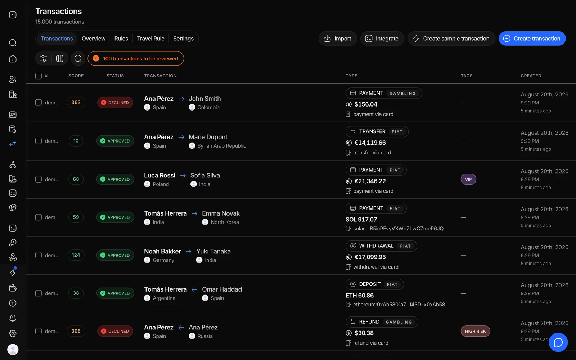Expand the sidebar with the panel toggle icon
This screenshot has width=576, height=360.
[x=13, y=15]
